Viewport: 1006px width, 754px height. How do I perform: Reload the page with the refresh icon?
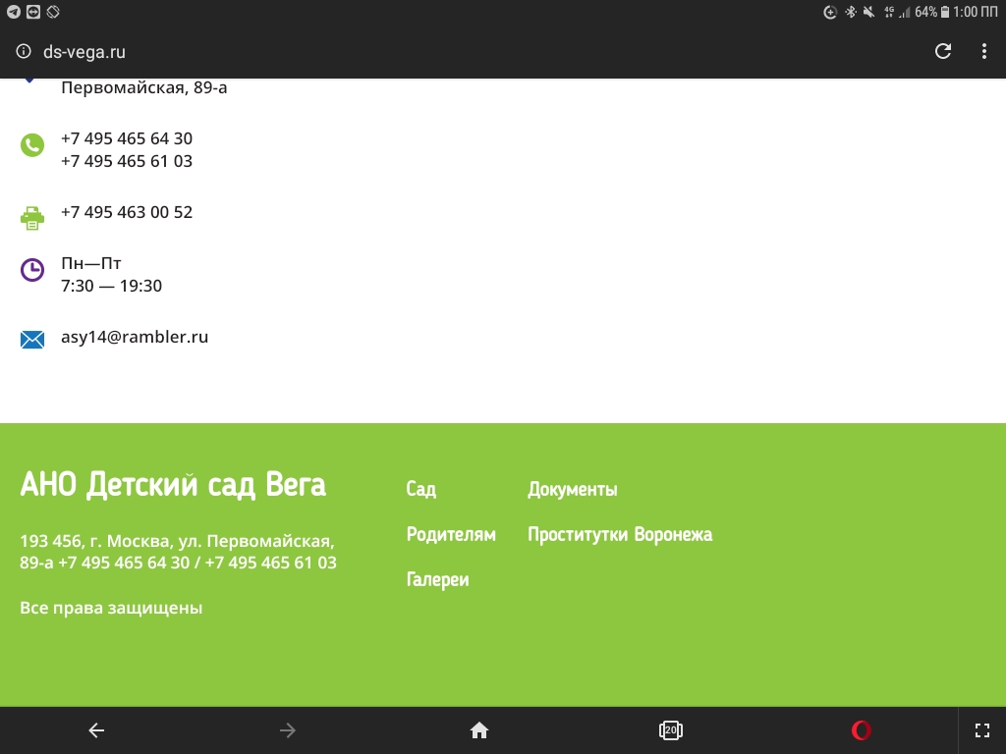click(x=943, y=52)
